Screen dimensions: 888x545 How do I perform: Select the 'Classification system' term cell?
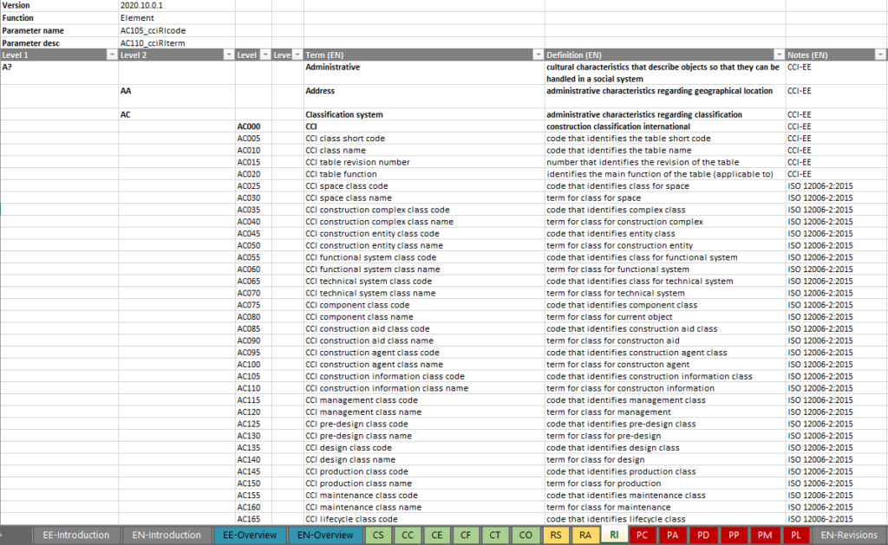click(424, 114)
